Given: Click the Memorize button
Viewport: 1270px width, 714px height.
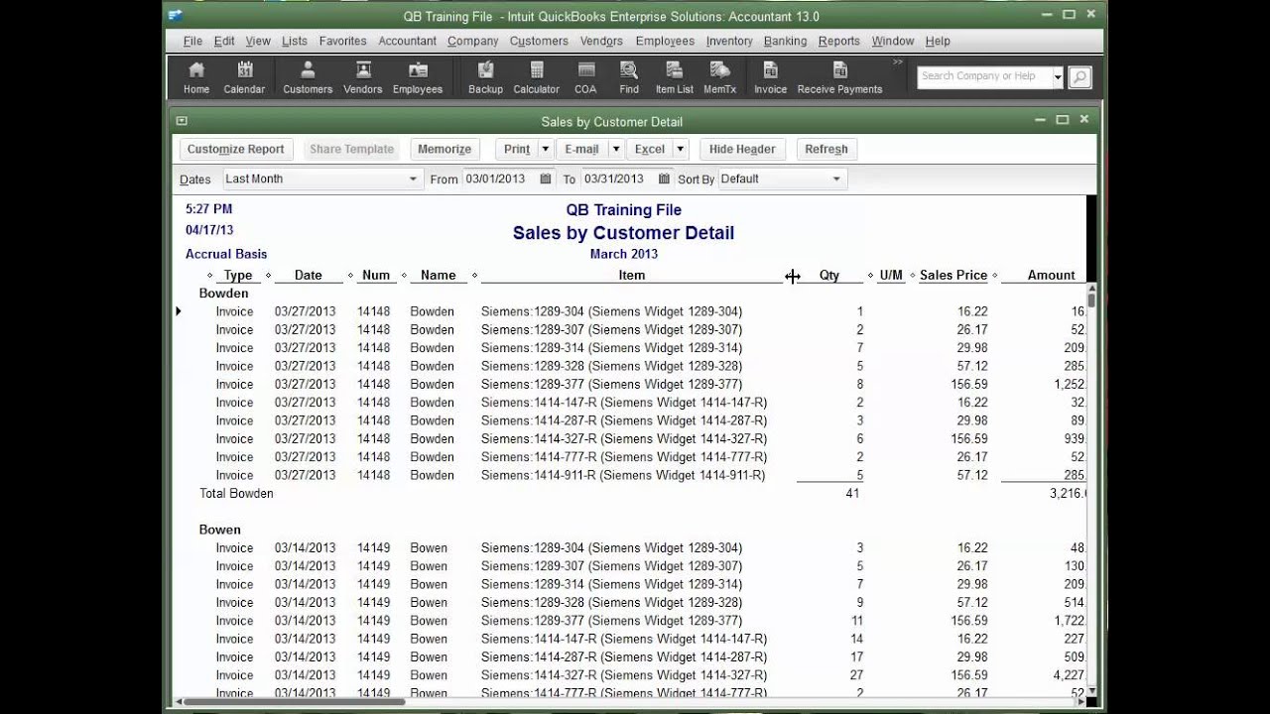Looking at the screenshot, I should (x=444, y=149).
